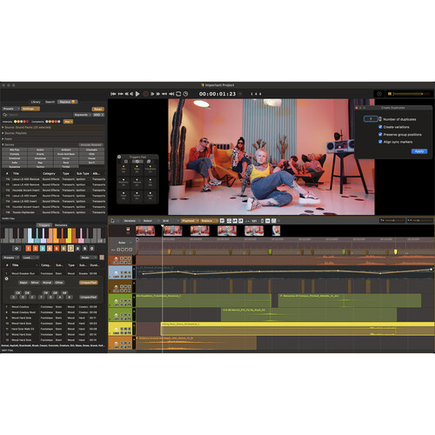Open the Keywords dropdown next to search
This screenshot has width=435, height=435.
click(82, 115)
